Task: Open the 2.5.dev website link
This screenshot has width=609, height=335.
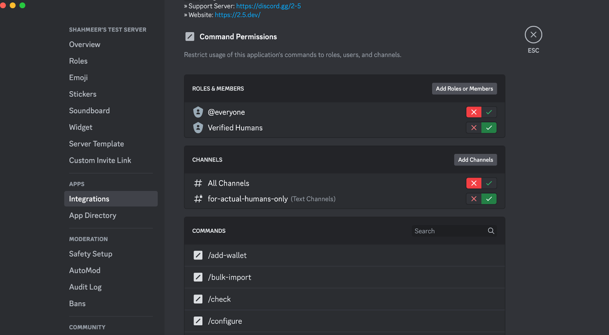Action: [x=238, y=15]
